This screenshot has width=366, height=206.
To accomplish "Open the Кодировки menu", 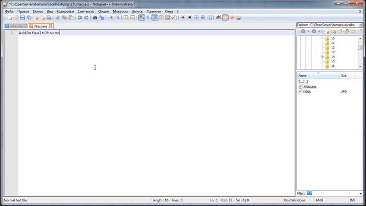I will [x=65, y=11].
